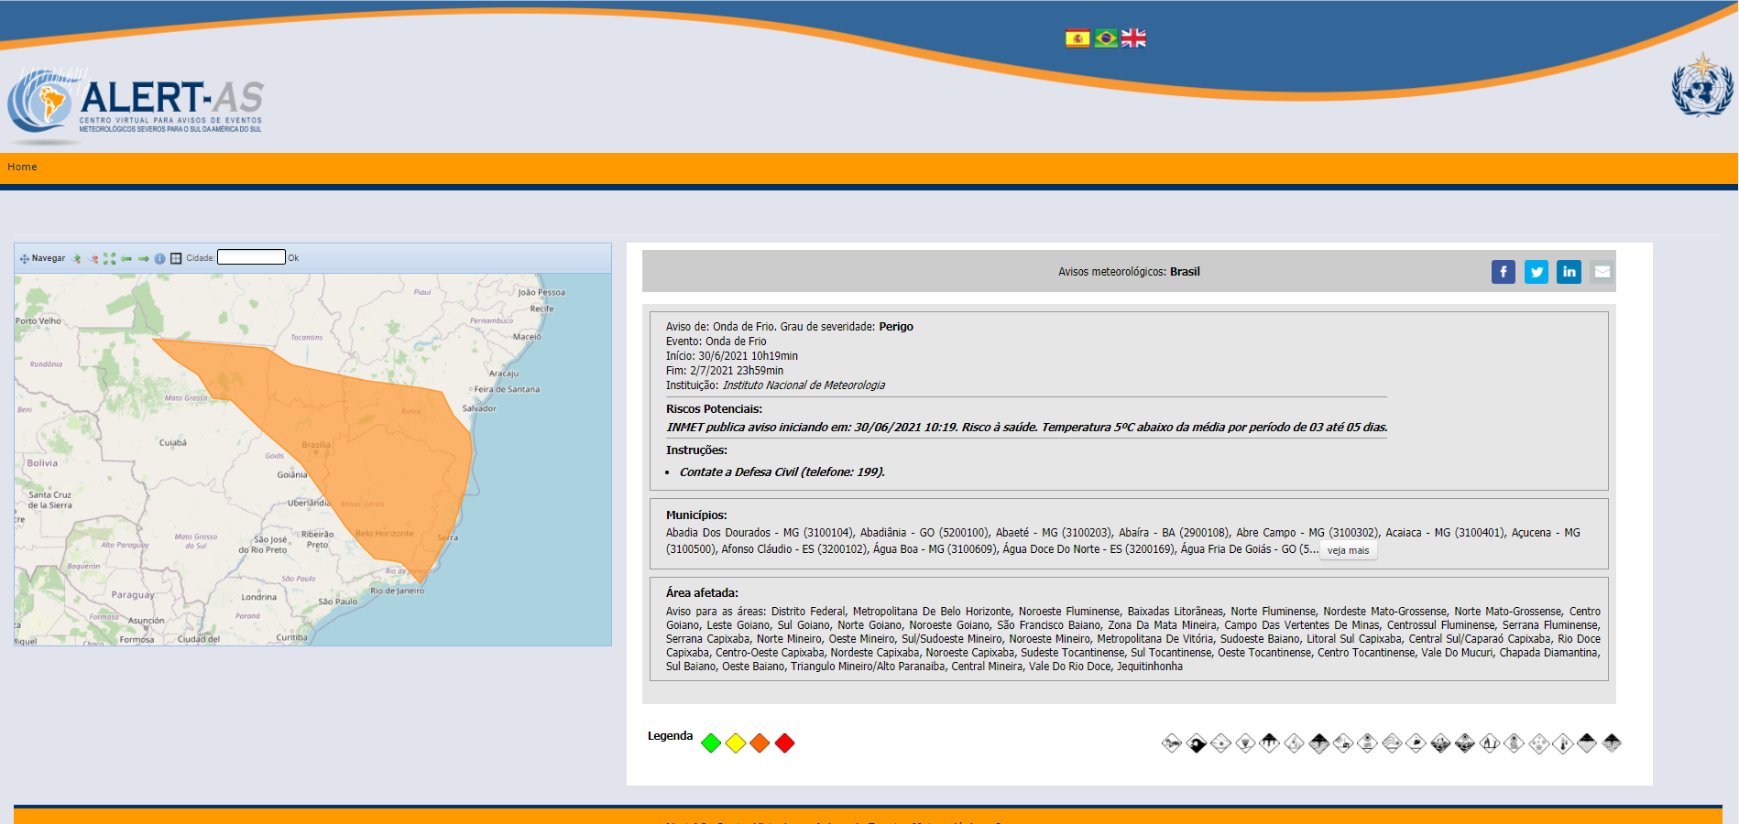The width and height of the screenshot is (1739, 824).
Task: Select the Navegar pan tool
Action: [x=42, y=259]
